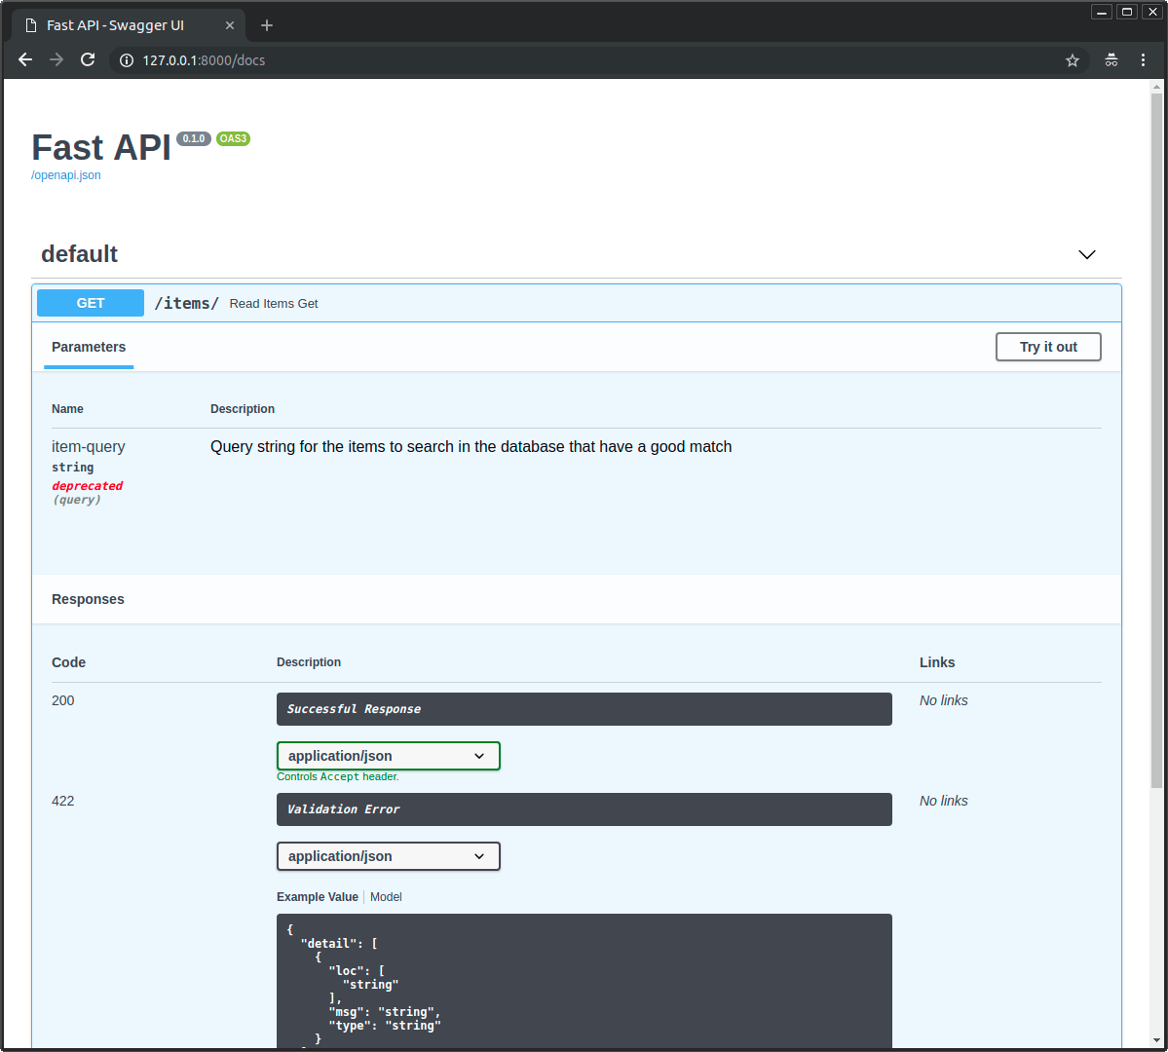
Task: Collapse the GET /items/ operation
Action: pyautogui.click(x=576, y=303)
